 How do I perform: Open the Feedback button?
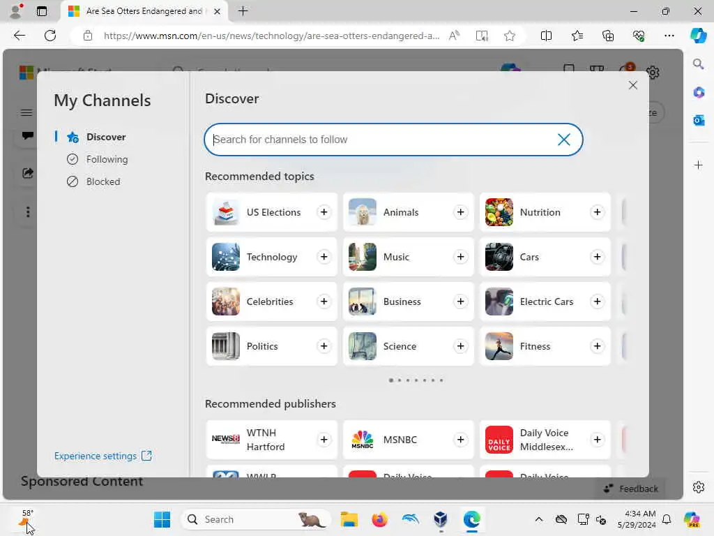pyautogui.click(x=631, y=489)
